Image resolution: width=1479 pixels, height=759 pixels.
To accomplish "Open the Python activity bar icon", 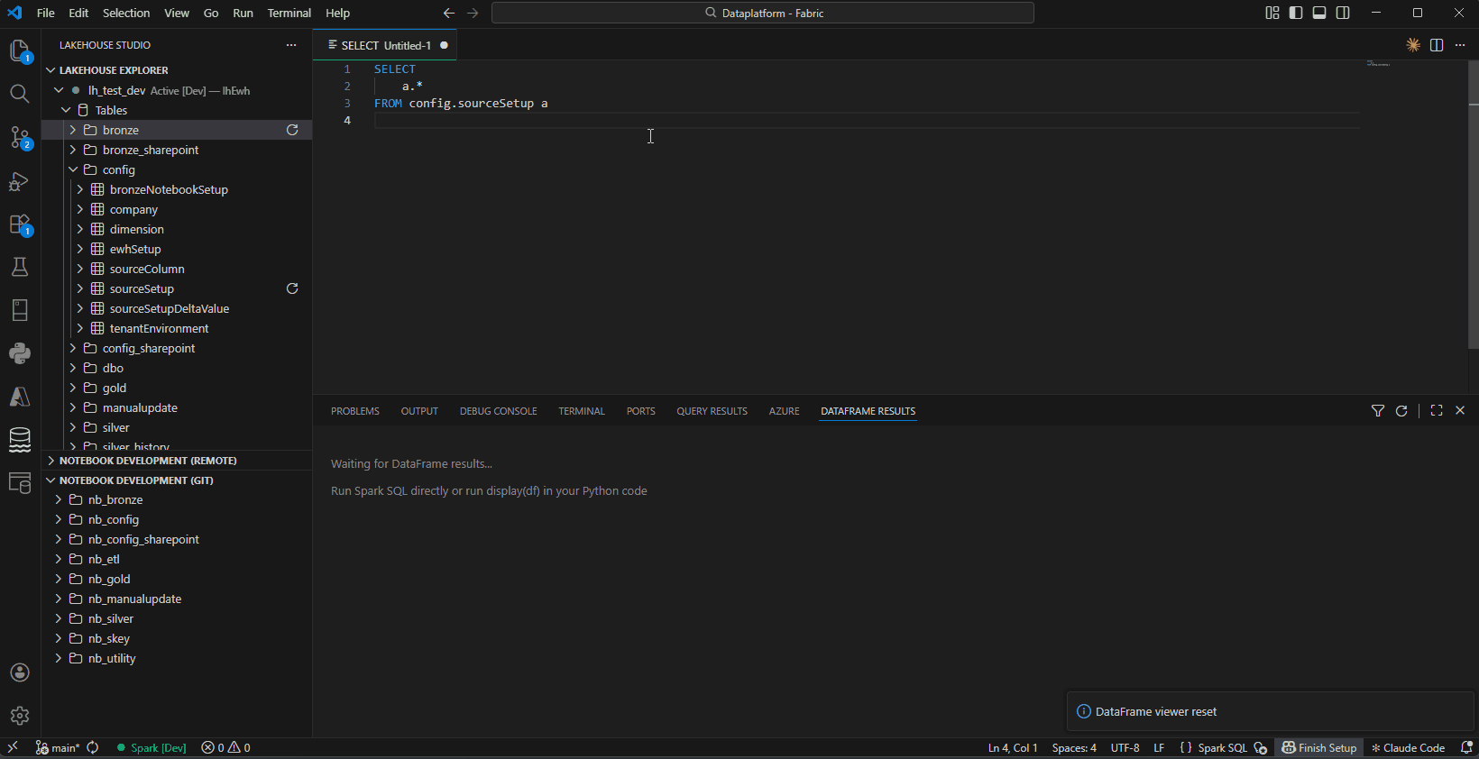I will pyautogui.click(x=20, y=353).
